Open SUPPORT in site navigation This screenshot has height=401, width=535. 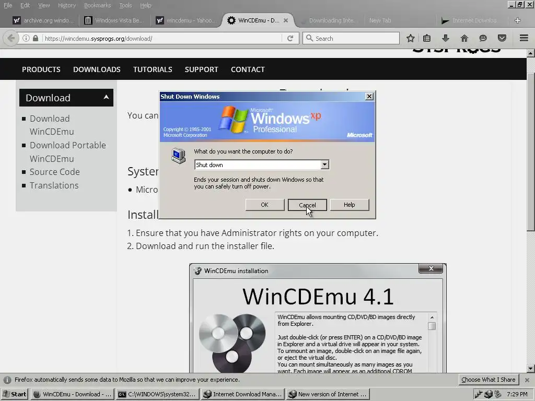(201, 69)
